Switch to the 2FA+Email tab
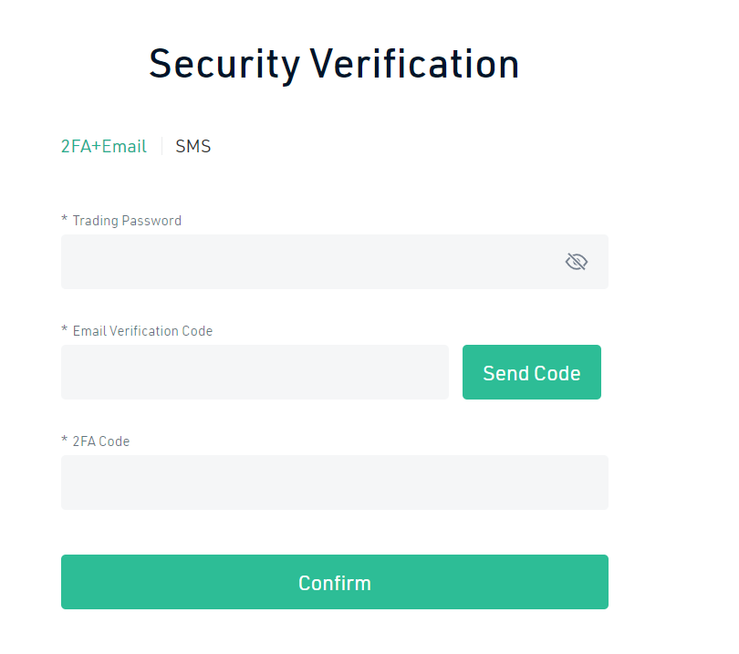 pos(103,146)
